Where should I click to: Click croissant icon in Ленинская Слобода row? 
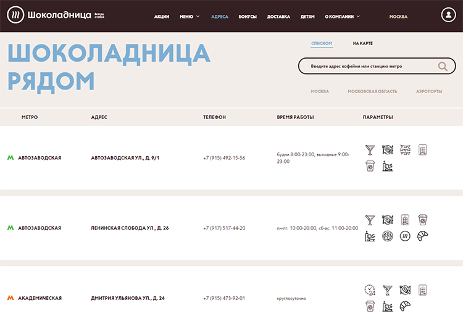[x=422, y=236]
